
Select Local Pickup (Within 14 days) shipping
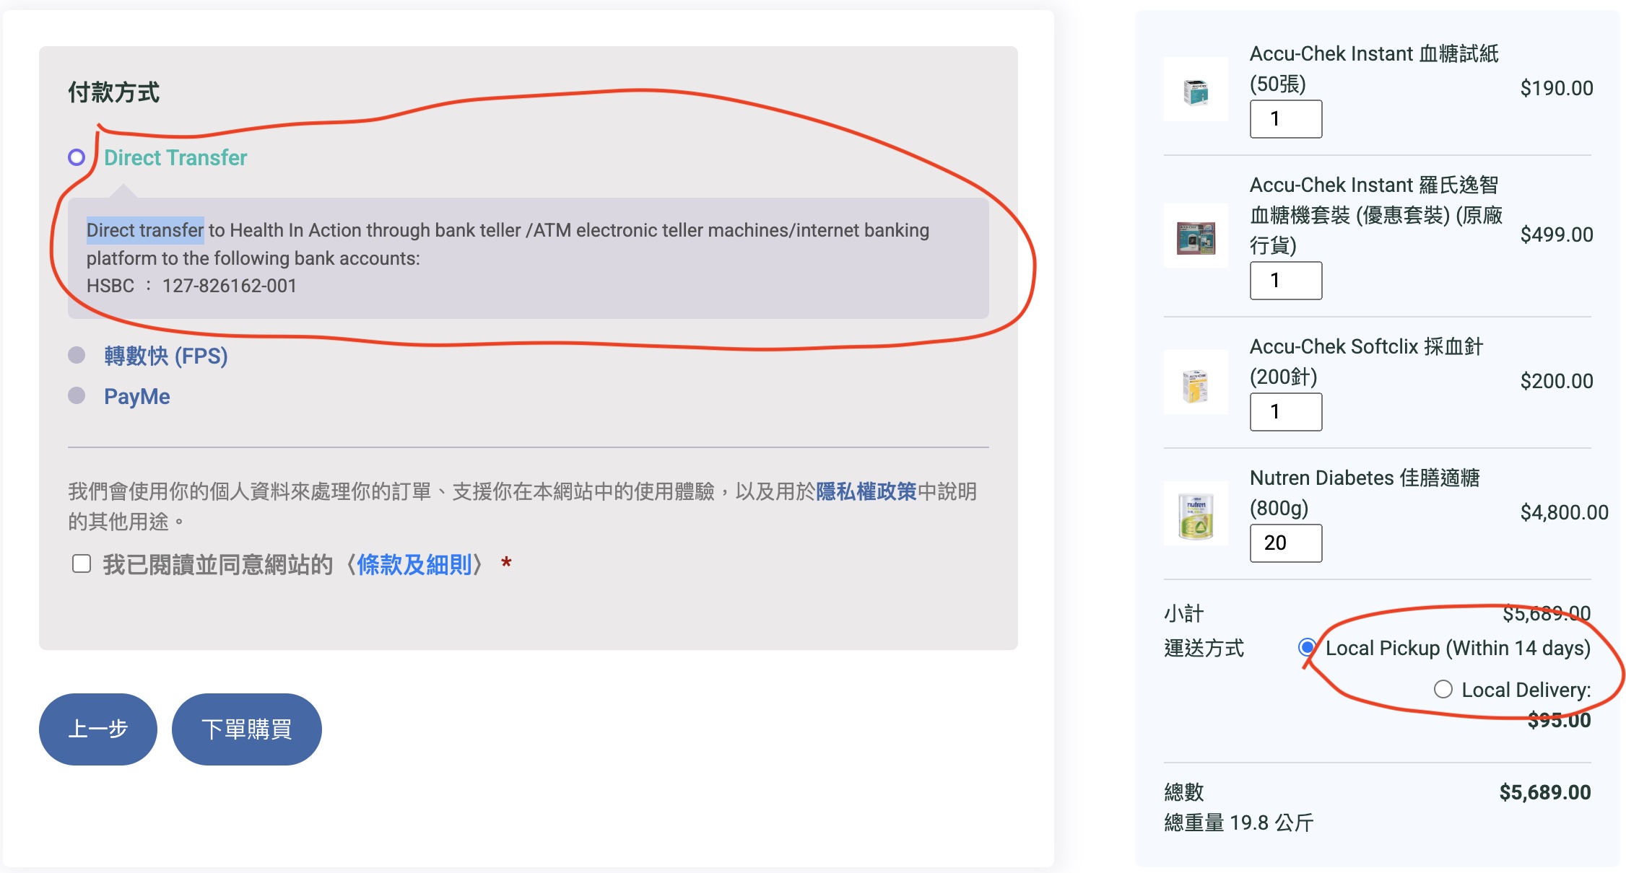point(1306,647)
